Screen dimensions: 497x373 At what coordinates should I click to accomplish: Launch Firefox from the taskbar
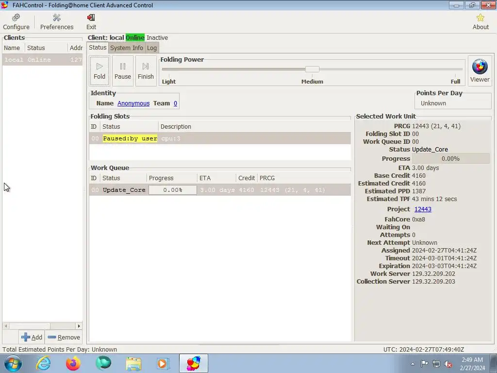pos(73,363)
